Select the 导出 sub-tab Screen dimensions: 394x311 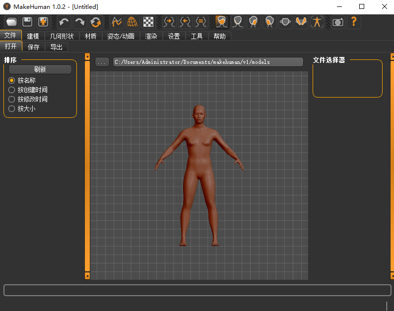57,47
